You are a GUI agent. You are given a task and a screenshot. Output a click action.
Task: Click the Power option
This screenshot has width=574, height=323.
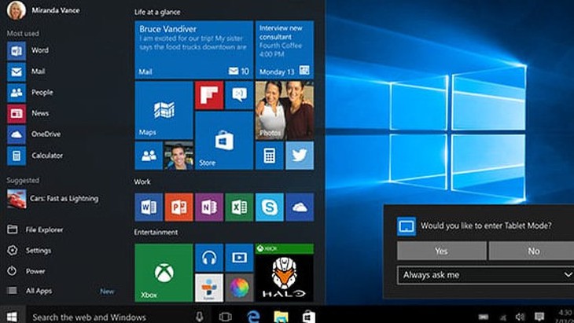click(x=27, y=271)
